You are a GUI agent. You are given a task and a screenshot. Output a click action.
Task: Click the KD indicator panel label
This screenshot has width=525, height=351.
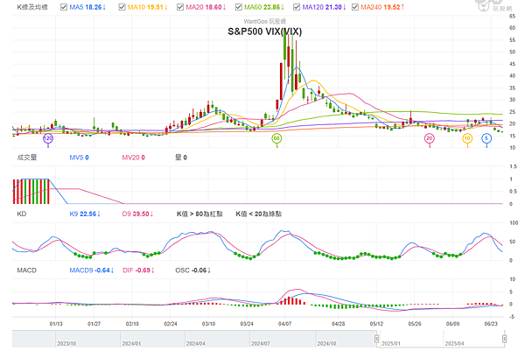tap(21, 214)
